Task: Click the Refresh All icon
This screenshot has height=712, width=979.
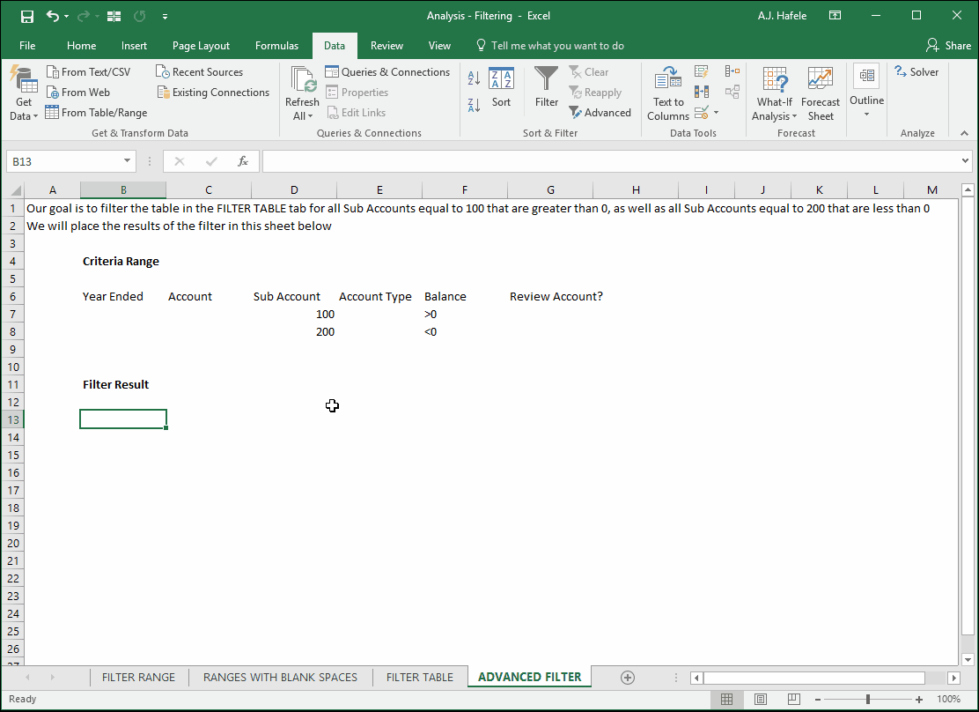Action: (303, 79)
